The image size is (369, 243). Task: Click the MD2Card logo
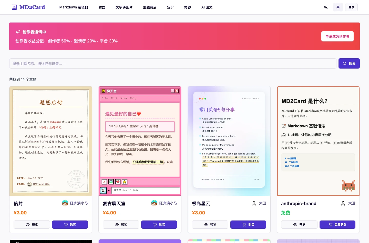[28, 7]
